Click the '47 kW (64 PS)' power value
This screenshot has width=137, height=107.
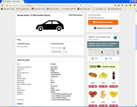pyautogui.click(x=56, y=75)
